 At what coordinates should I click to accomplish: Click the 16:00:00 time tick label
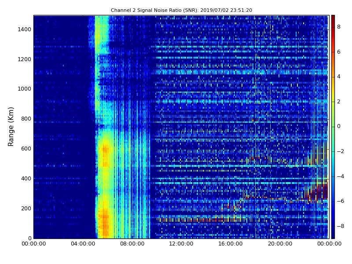point(231,244)
